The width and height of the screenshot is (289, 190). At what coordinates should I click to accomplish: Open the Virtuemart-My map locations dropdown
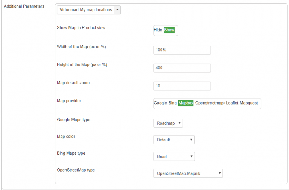85,10
